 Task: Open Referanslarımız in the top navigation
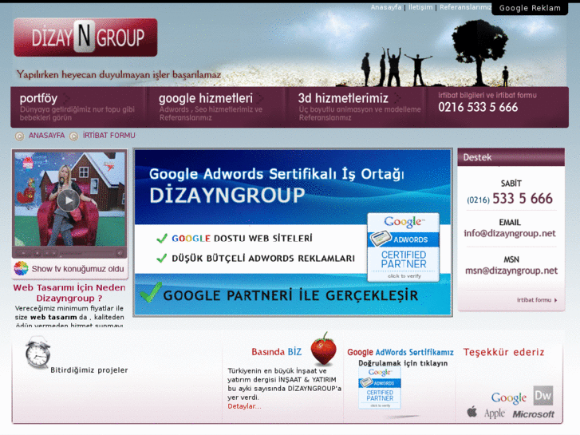tap(466, 7)
